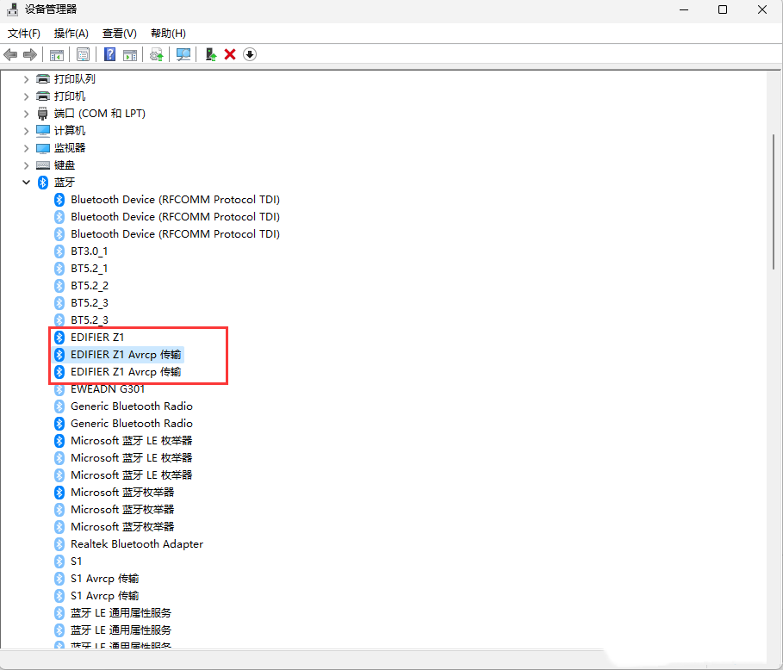The image size is (783, 670).
Task: Click the Forward navigation arrow
Action: (x=31, y=54)
